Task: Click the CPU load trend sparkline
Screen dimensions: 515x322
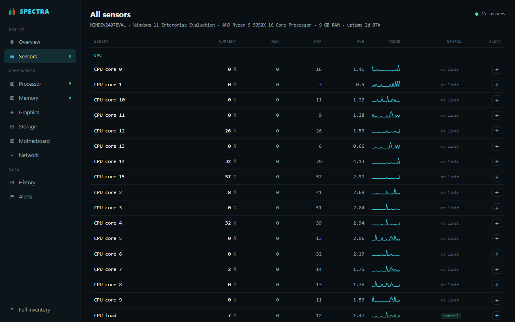Action: [x=386, y=315]
